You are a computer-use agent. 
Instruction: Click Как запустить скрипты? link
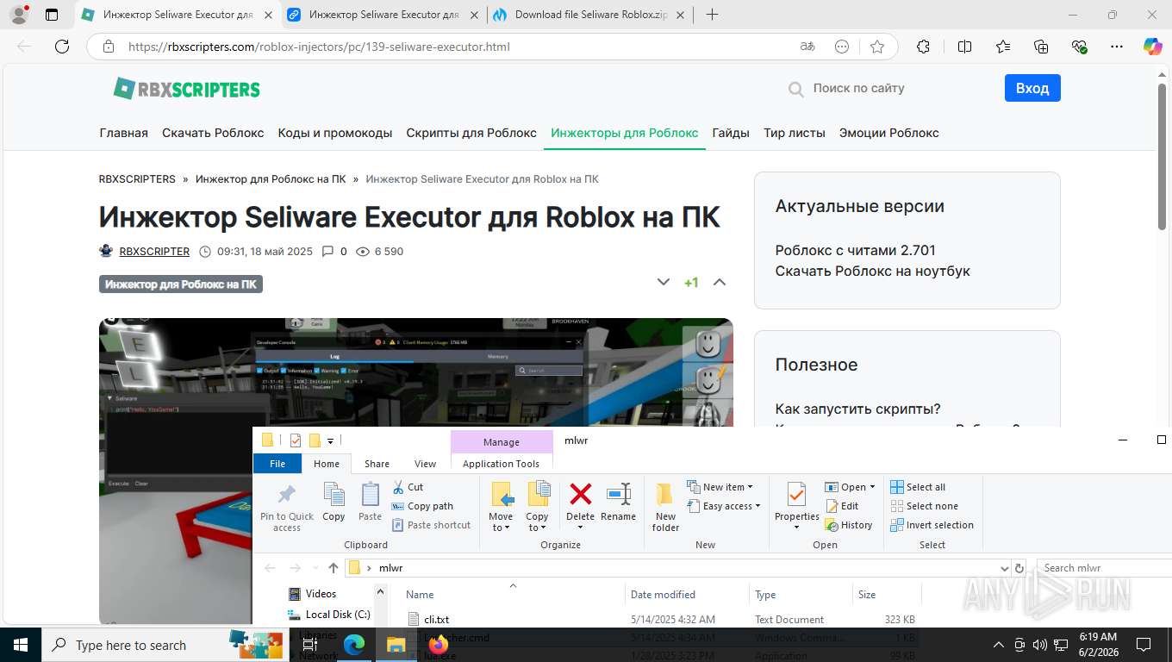point(857,409)
